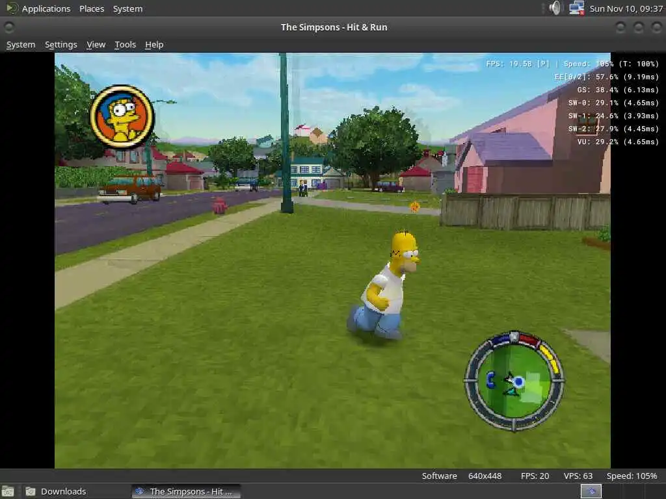Open the View menu
This screenshot has height=499, width=666.
[96, 45]
